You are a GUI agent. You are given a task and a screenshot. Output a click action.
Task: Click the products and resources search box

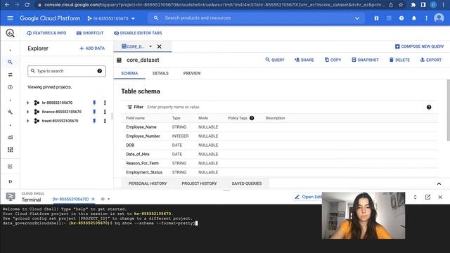(x=255, y=18)
